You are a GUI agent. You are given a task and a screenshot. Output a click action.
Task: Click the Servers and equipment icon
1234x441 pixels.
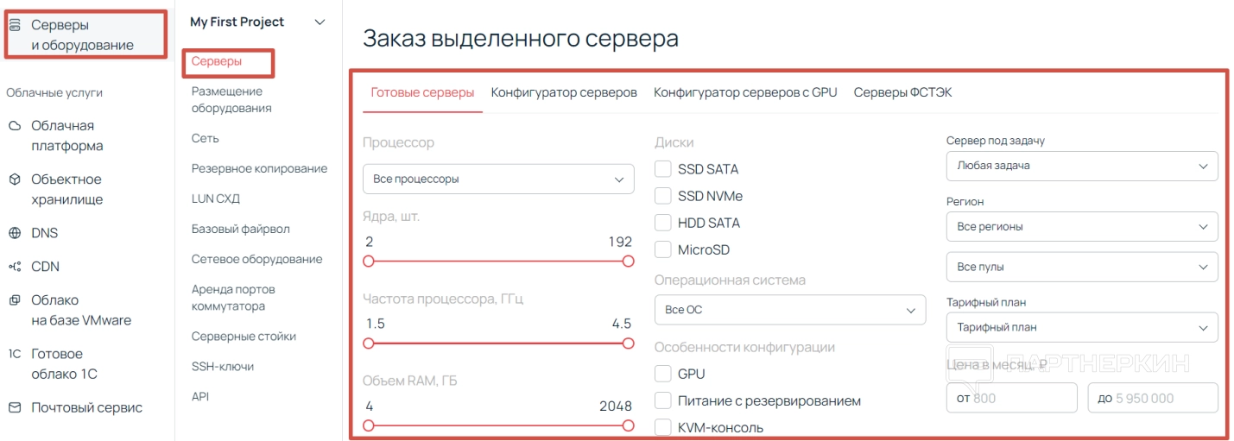tap(15, 26)
